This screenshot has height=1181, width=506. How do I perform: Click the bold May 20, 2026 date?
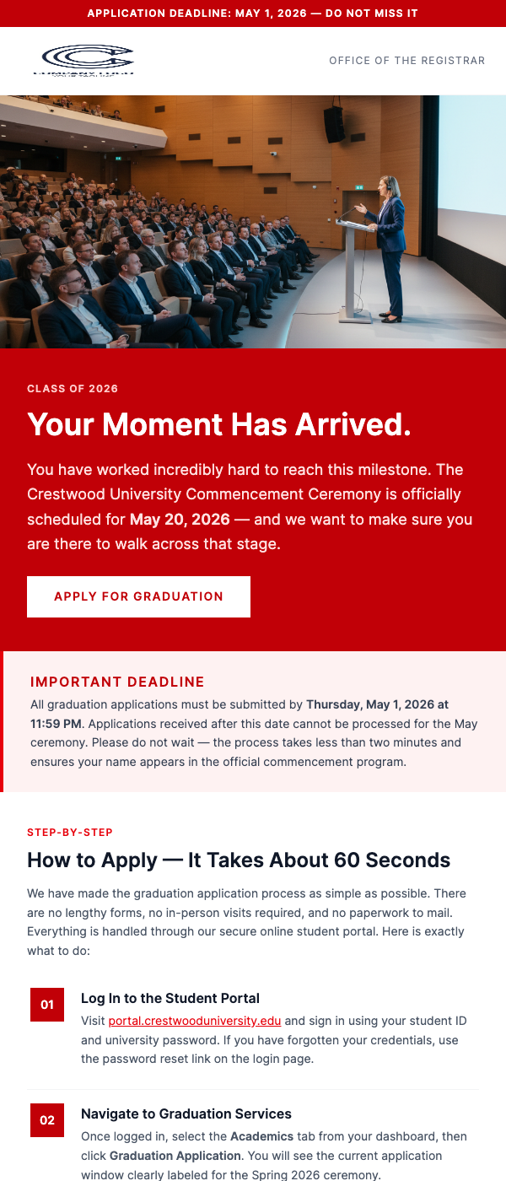coord(183,519)
